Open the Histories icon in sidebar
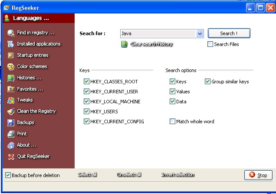Viewport: 276px width, 194px height. pos(11,78)
